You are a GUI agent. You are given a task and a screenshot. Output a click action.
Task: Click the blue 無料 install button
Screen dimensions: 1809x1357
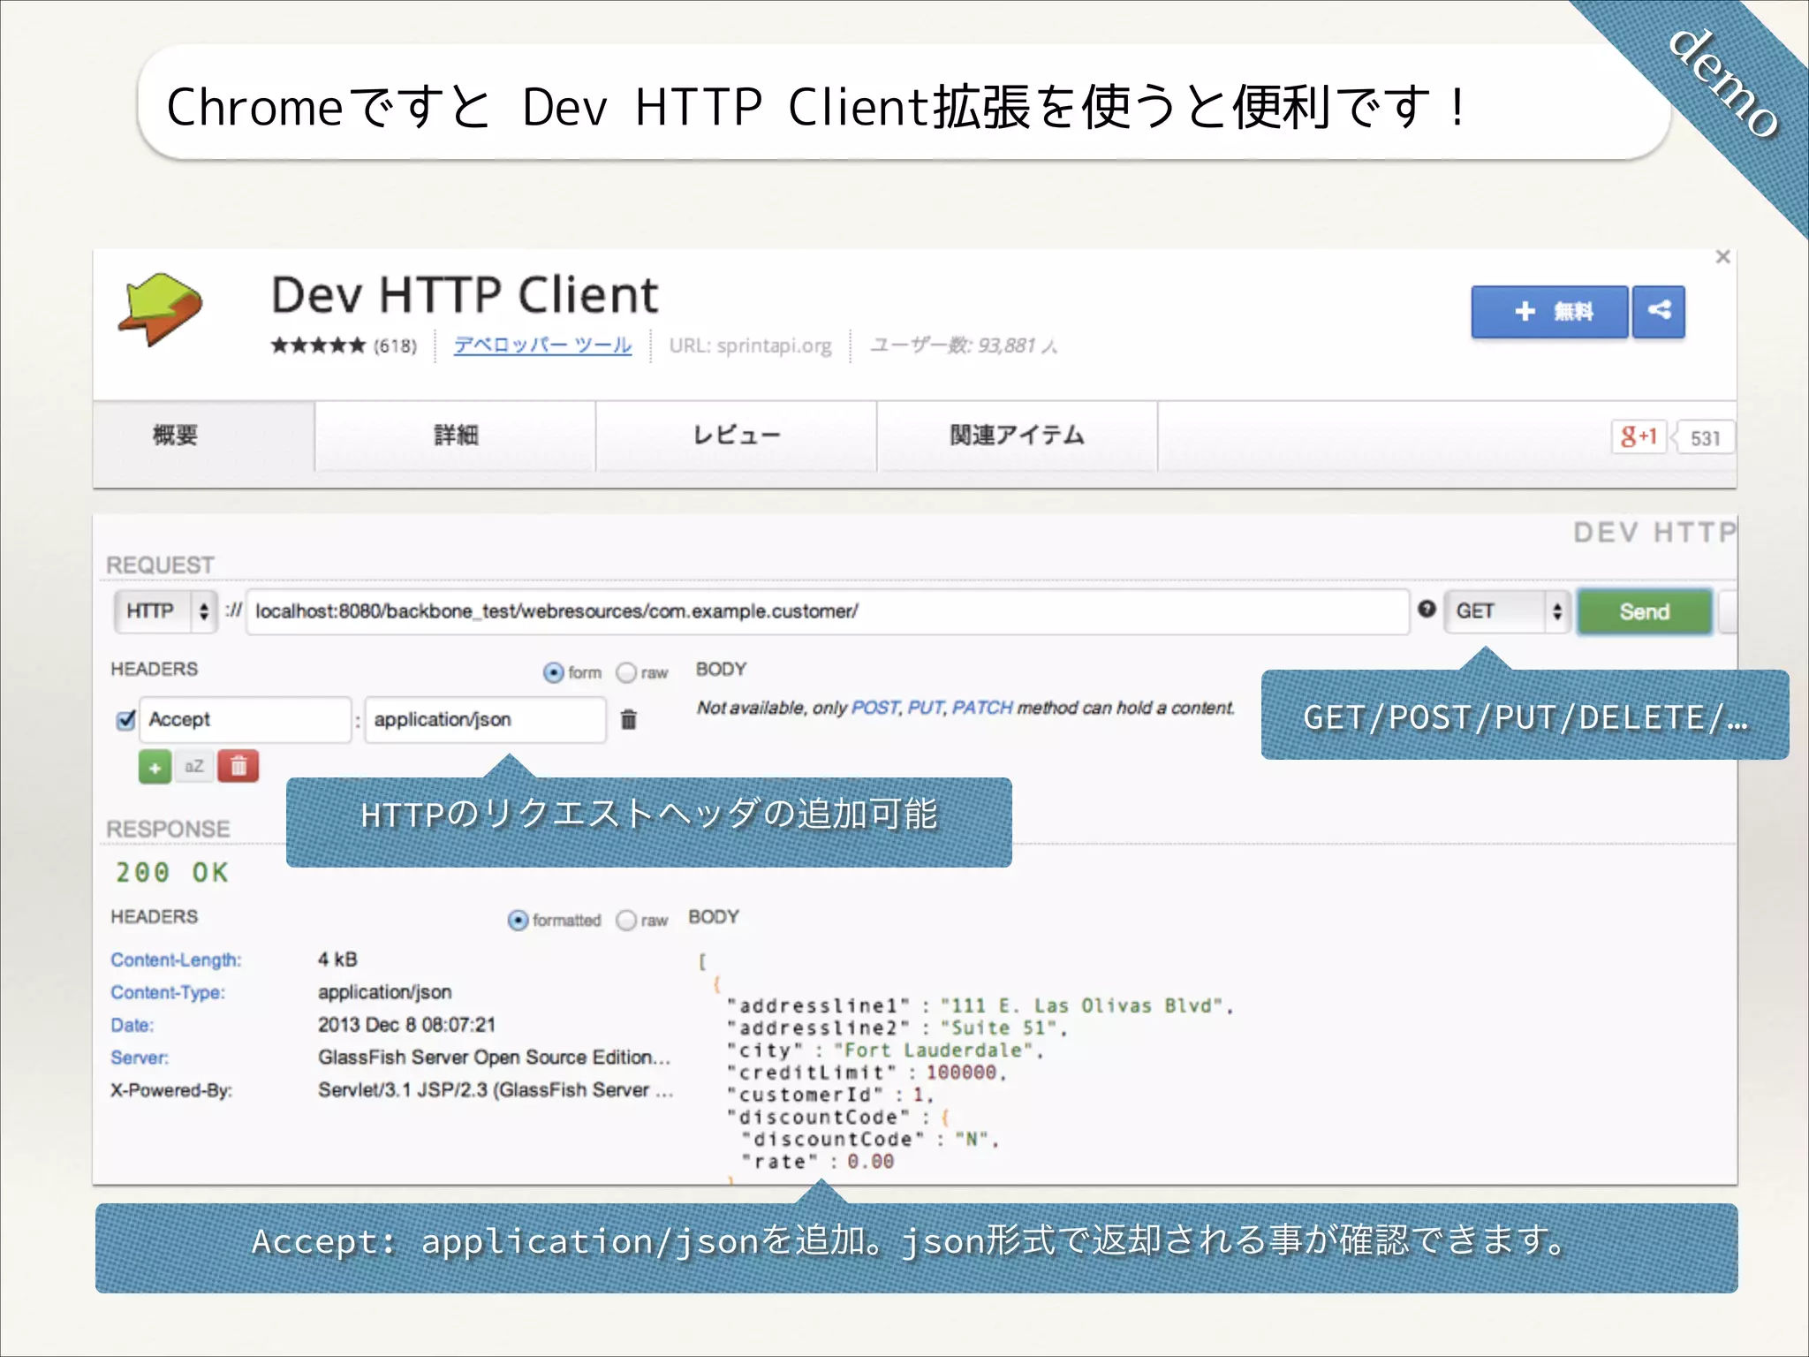(x=1549, y=311)
